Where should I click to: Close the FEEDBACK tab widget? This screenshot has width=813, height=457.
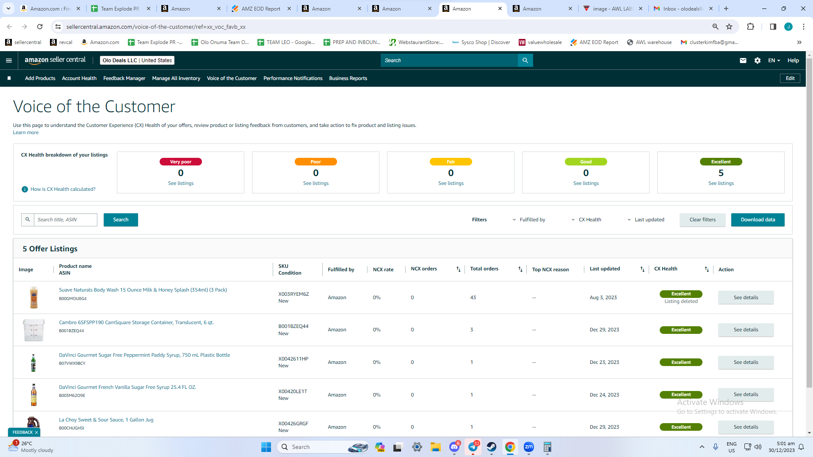click(36, 432)
